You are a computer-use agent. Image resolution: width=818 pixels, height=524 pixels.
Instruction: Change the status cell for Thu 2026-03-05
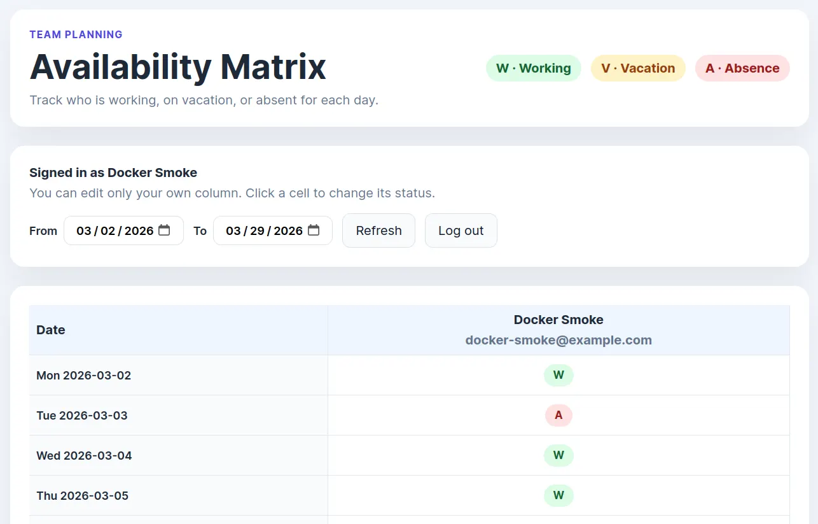click(x=558, y=495)
